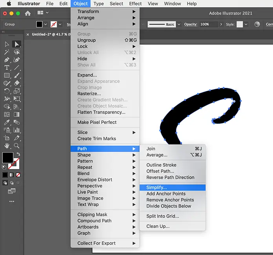Swap fill and stroke colors

point(18,154)
